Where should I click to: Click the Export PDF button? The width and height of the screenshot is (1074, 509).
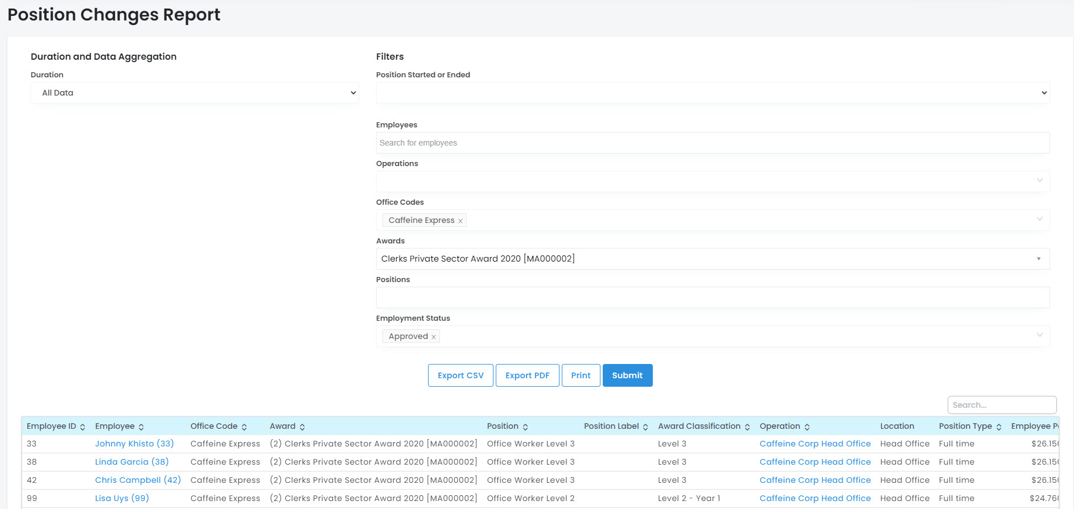(527, 375)
